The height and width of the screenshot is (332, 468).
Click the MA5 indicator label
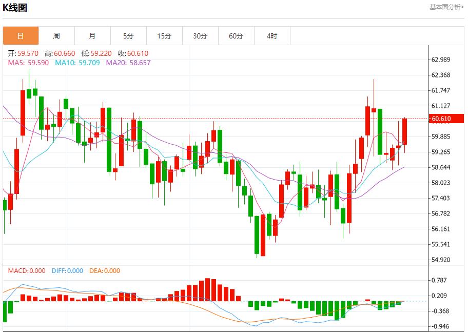tap(28, 63)
